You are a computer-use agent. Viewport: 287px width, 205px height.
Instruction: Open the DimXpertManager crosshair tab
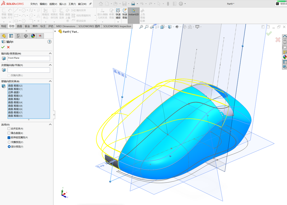click(26, 36)
